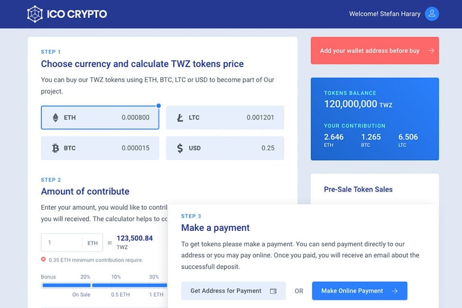Click the ICO CRYPTO brand name text
The image size is (462, 308).
[x=77, y=14]
